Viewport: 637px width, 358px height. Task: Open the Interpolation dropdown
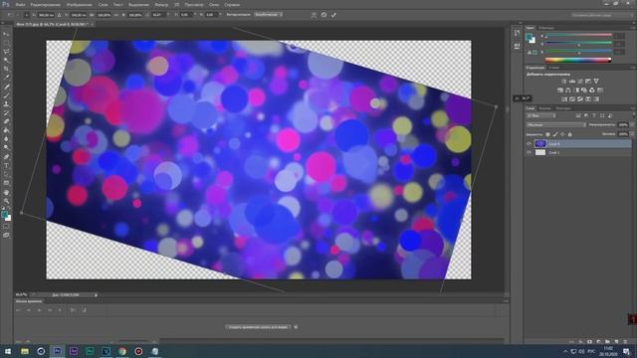(268, 15)
